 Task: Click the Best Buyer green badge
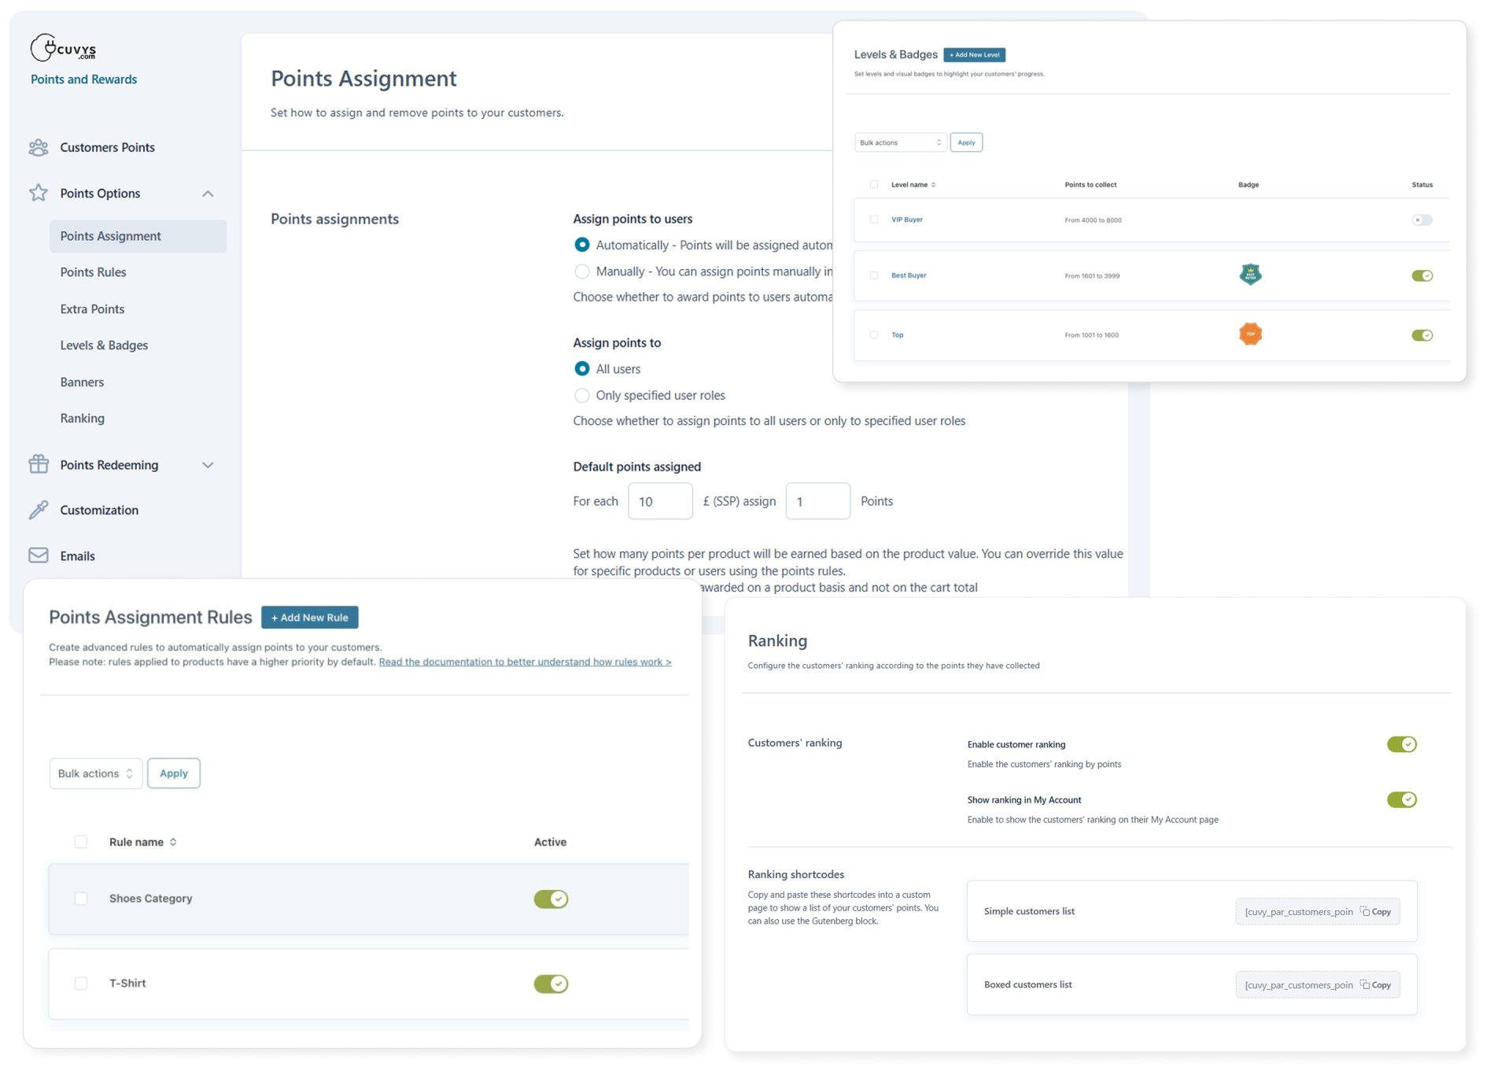1249,275
